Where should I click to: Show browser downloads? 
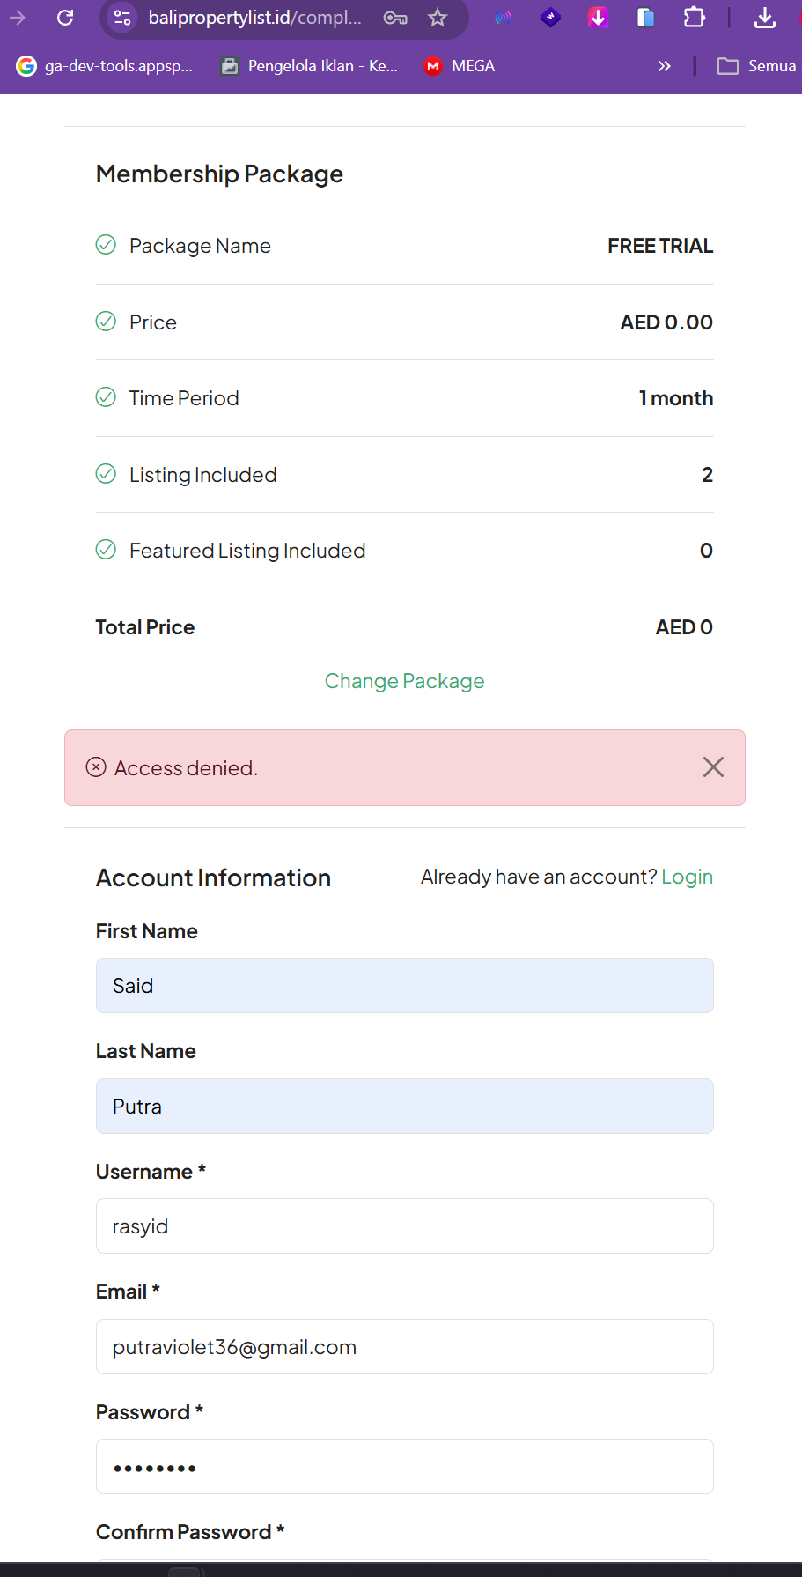click(x=765, y=18)
